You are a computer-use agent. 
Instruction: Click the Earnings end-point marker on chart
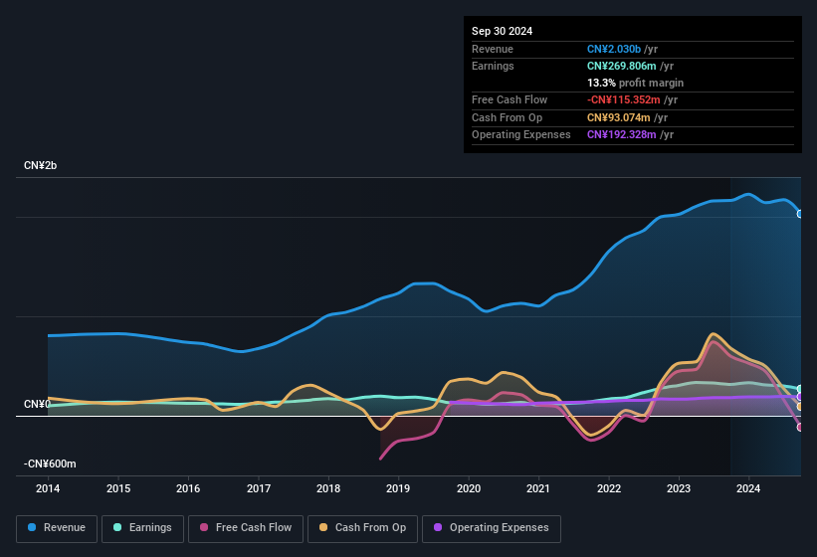[x=800, y=389]
